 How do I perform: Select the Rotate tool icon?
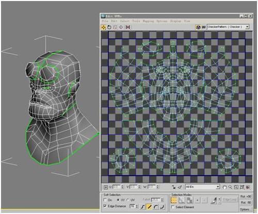pyautogui.click(x=109, y=27)
